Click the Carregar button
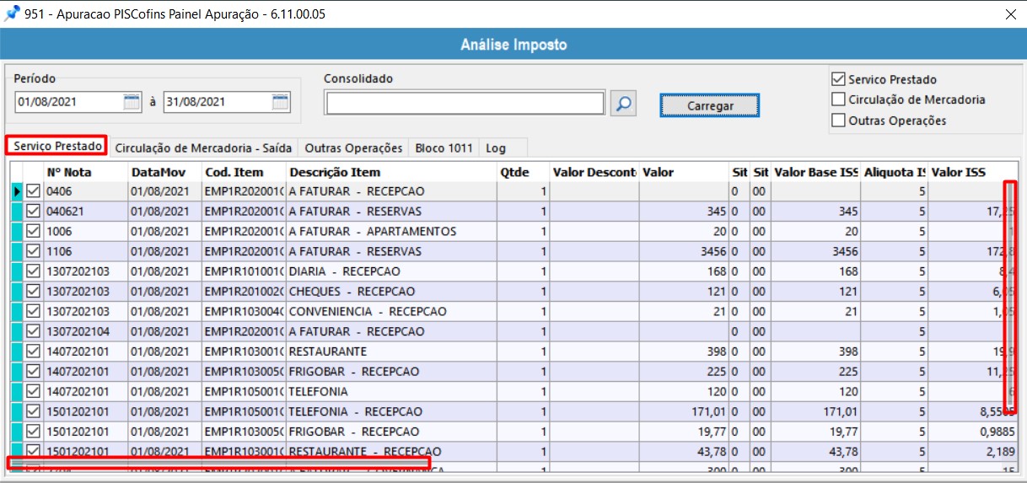The image size is (1027, 483). tap(710, 106)
